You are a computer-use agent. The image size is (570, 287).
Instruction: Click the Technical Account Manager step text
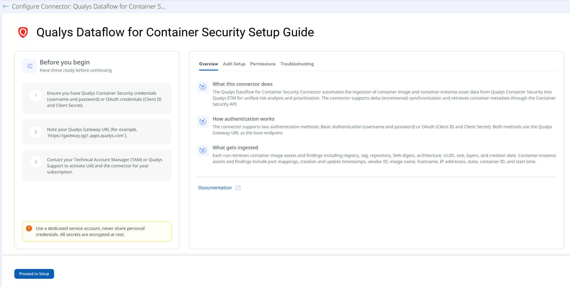tap(105, 166)
